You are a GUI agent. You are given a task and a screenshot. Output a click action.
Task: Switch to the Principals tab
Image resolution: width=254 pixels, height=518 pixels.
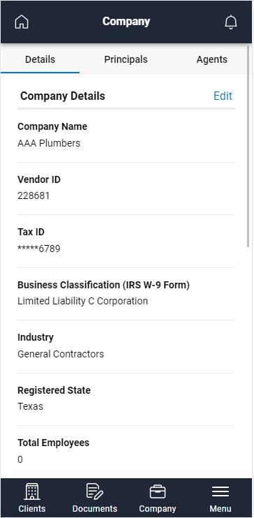pyautogui.click(x=126, y=59)
